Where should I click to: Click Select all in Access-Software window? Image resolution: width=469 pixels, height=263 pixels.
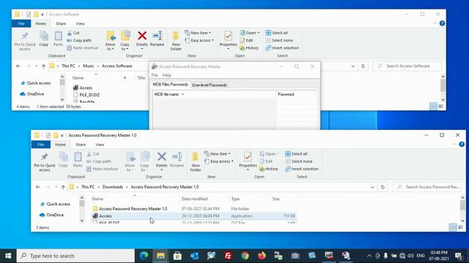tap(277, 33)
